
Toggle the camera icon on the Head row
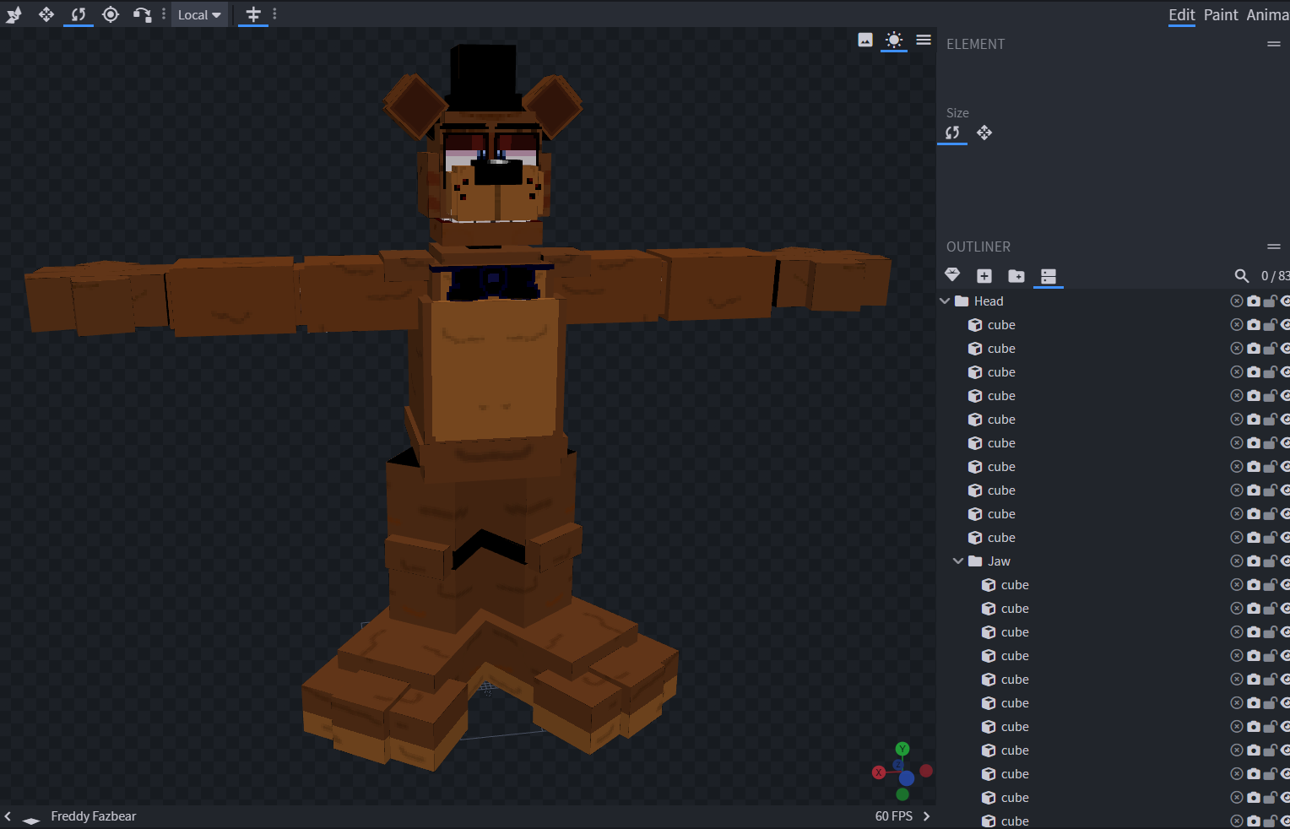click(1254, 301)
